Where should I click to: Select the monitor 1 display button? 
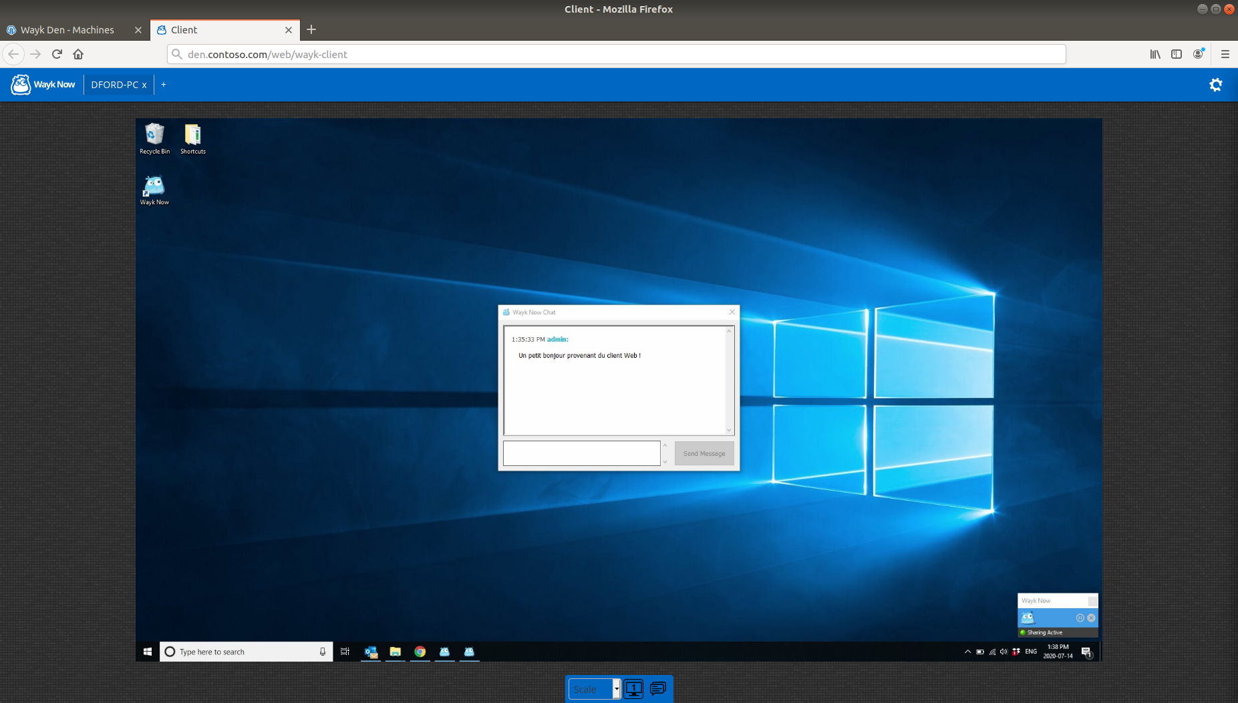pyautogui.click(x=633, y=689)
